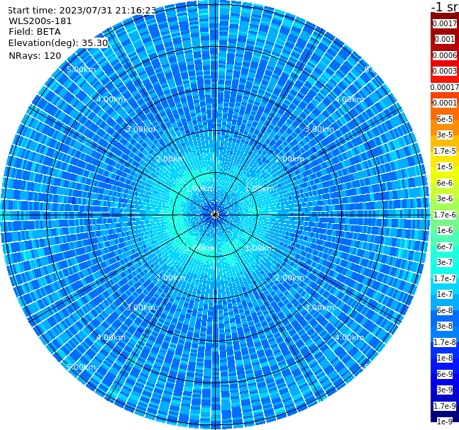Select the 4.00km range label in upper-left quadrant

(x=111, y=99)
